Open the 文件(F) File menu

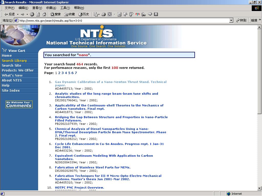(9, 8)
